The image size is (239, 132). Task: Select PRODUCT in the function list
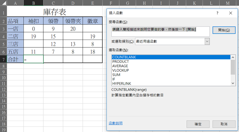(x=171, y=62)
